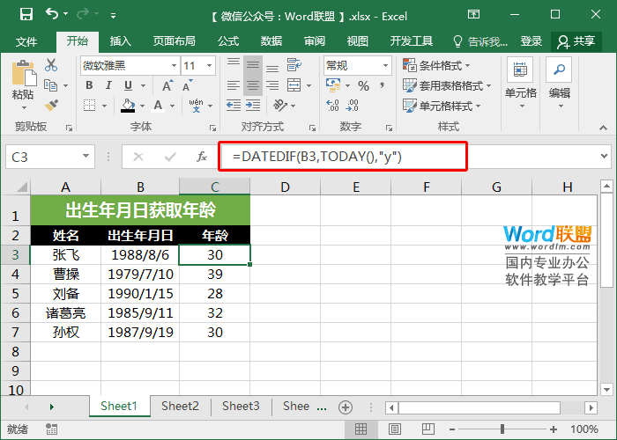Click the 共享 share button
Viewport: 617px width, 440px height.
pos(576,41)
